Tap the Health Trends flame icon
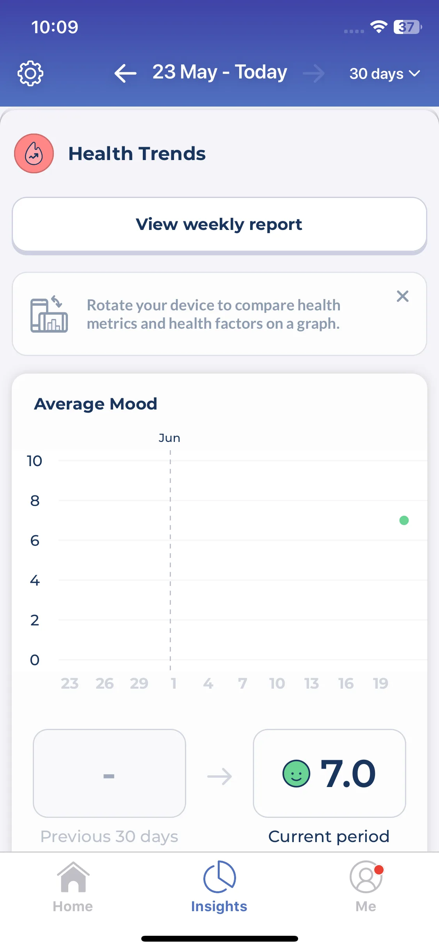The width and height of the screenshot is (439, 951). [34, 153]
